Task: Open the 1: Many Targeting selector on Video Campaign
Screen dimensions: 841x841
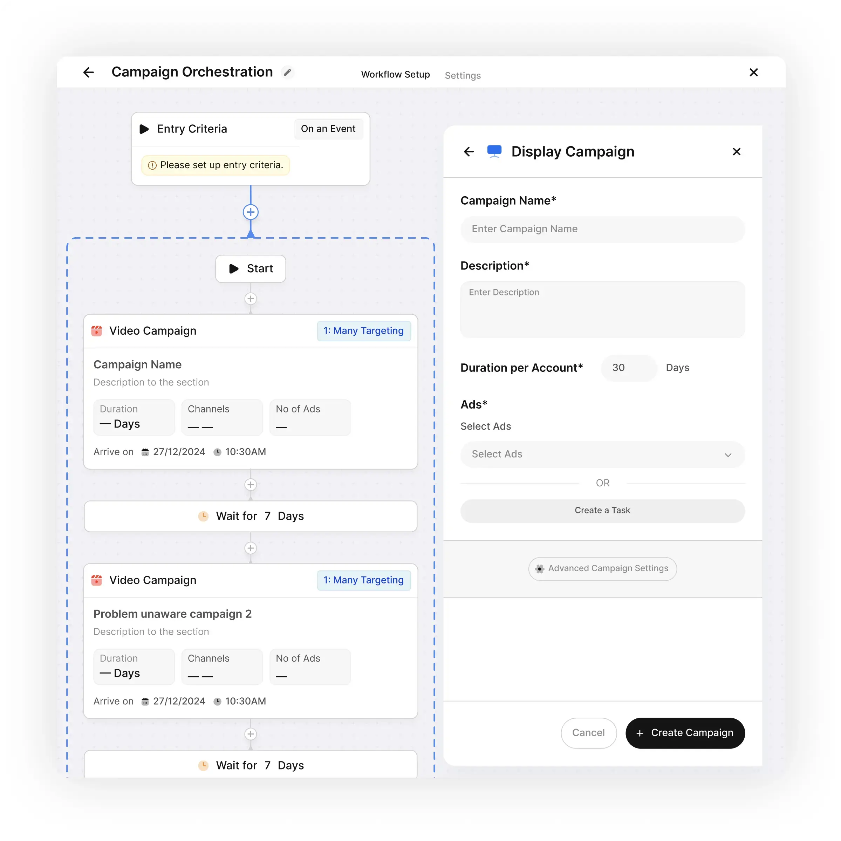Action: (x=364, y=331)
